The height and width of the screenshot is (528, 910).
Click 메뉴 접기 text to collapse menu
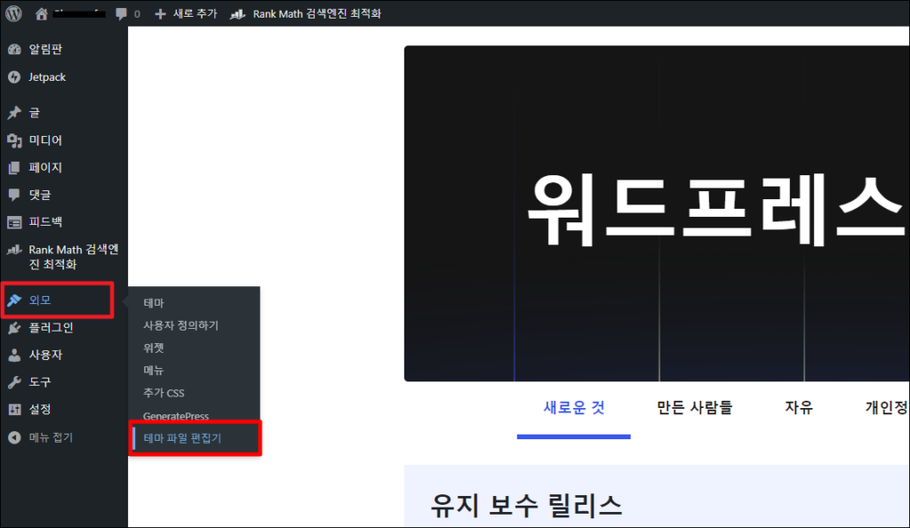click(51, 437)
